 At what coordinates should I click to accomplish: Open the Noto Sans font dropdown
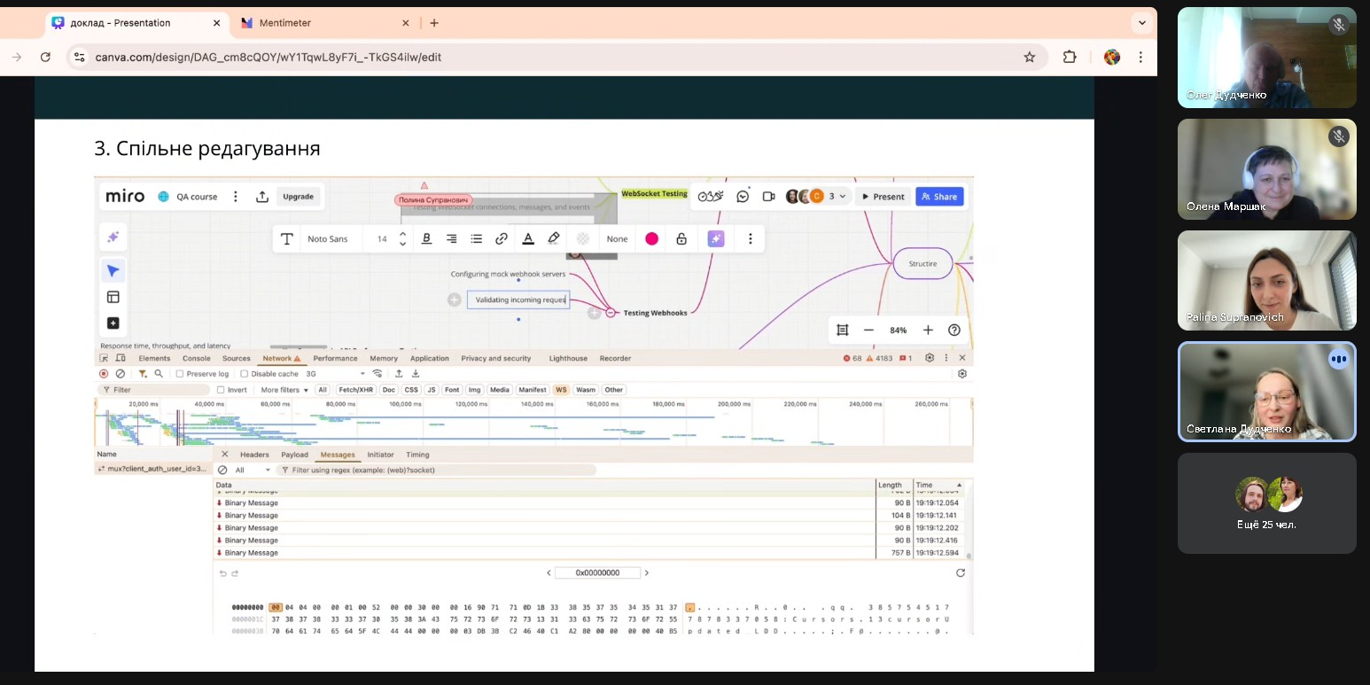pyautogui.click(x=328, y=239)
